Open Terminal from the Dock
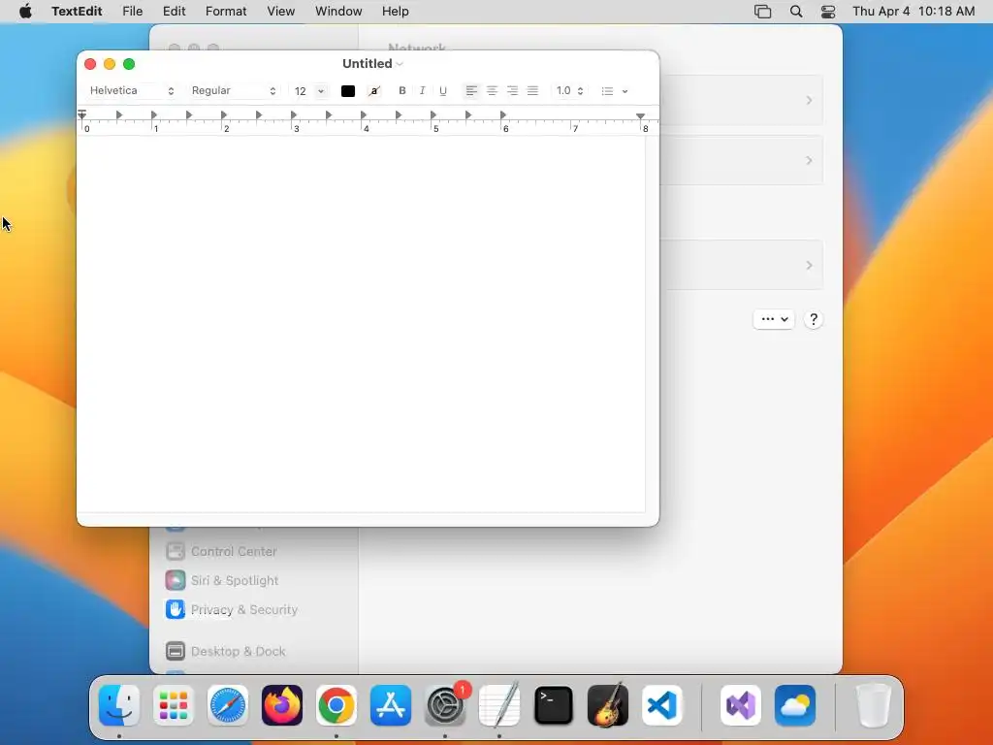Viewport: 993px width, 745px height. pyautogui.click(x=554, y=705)
